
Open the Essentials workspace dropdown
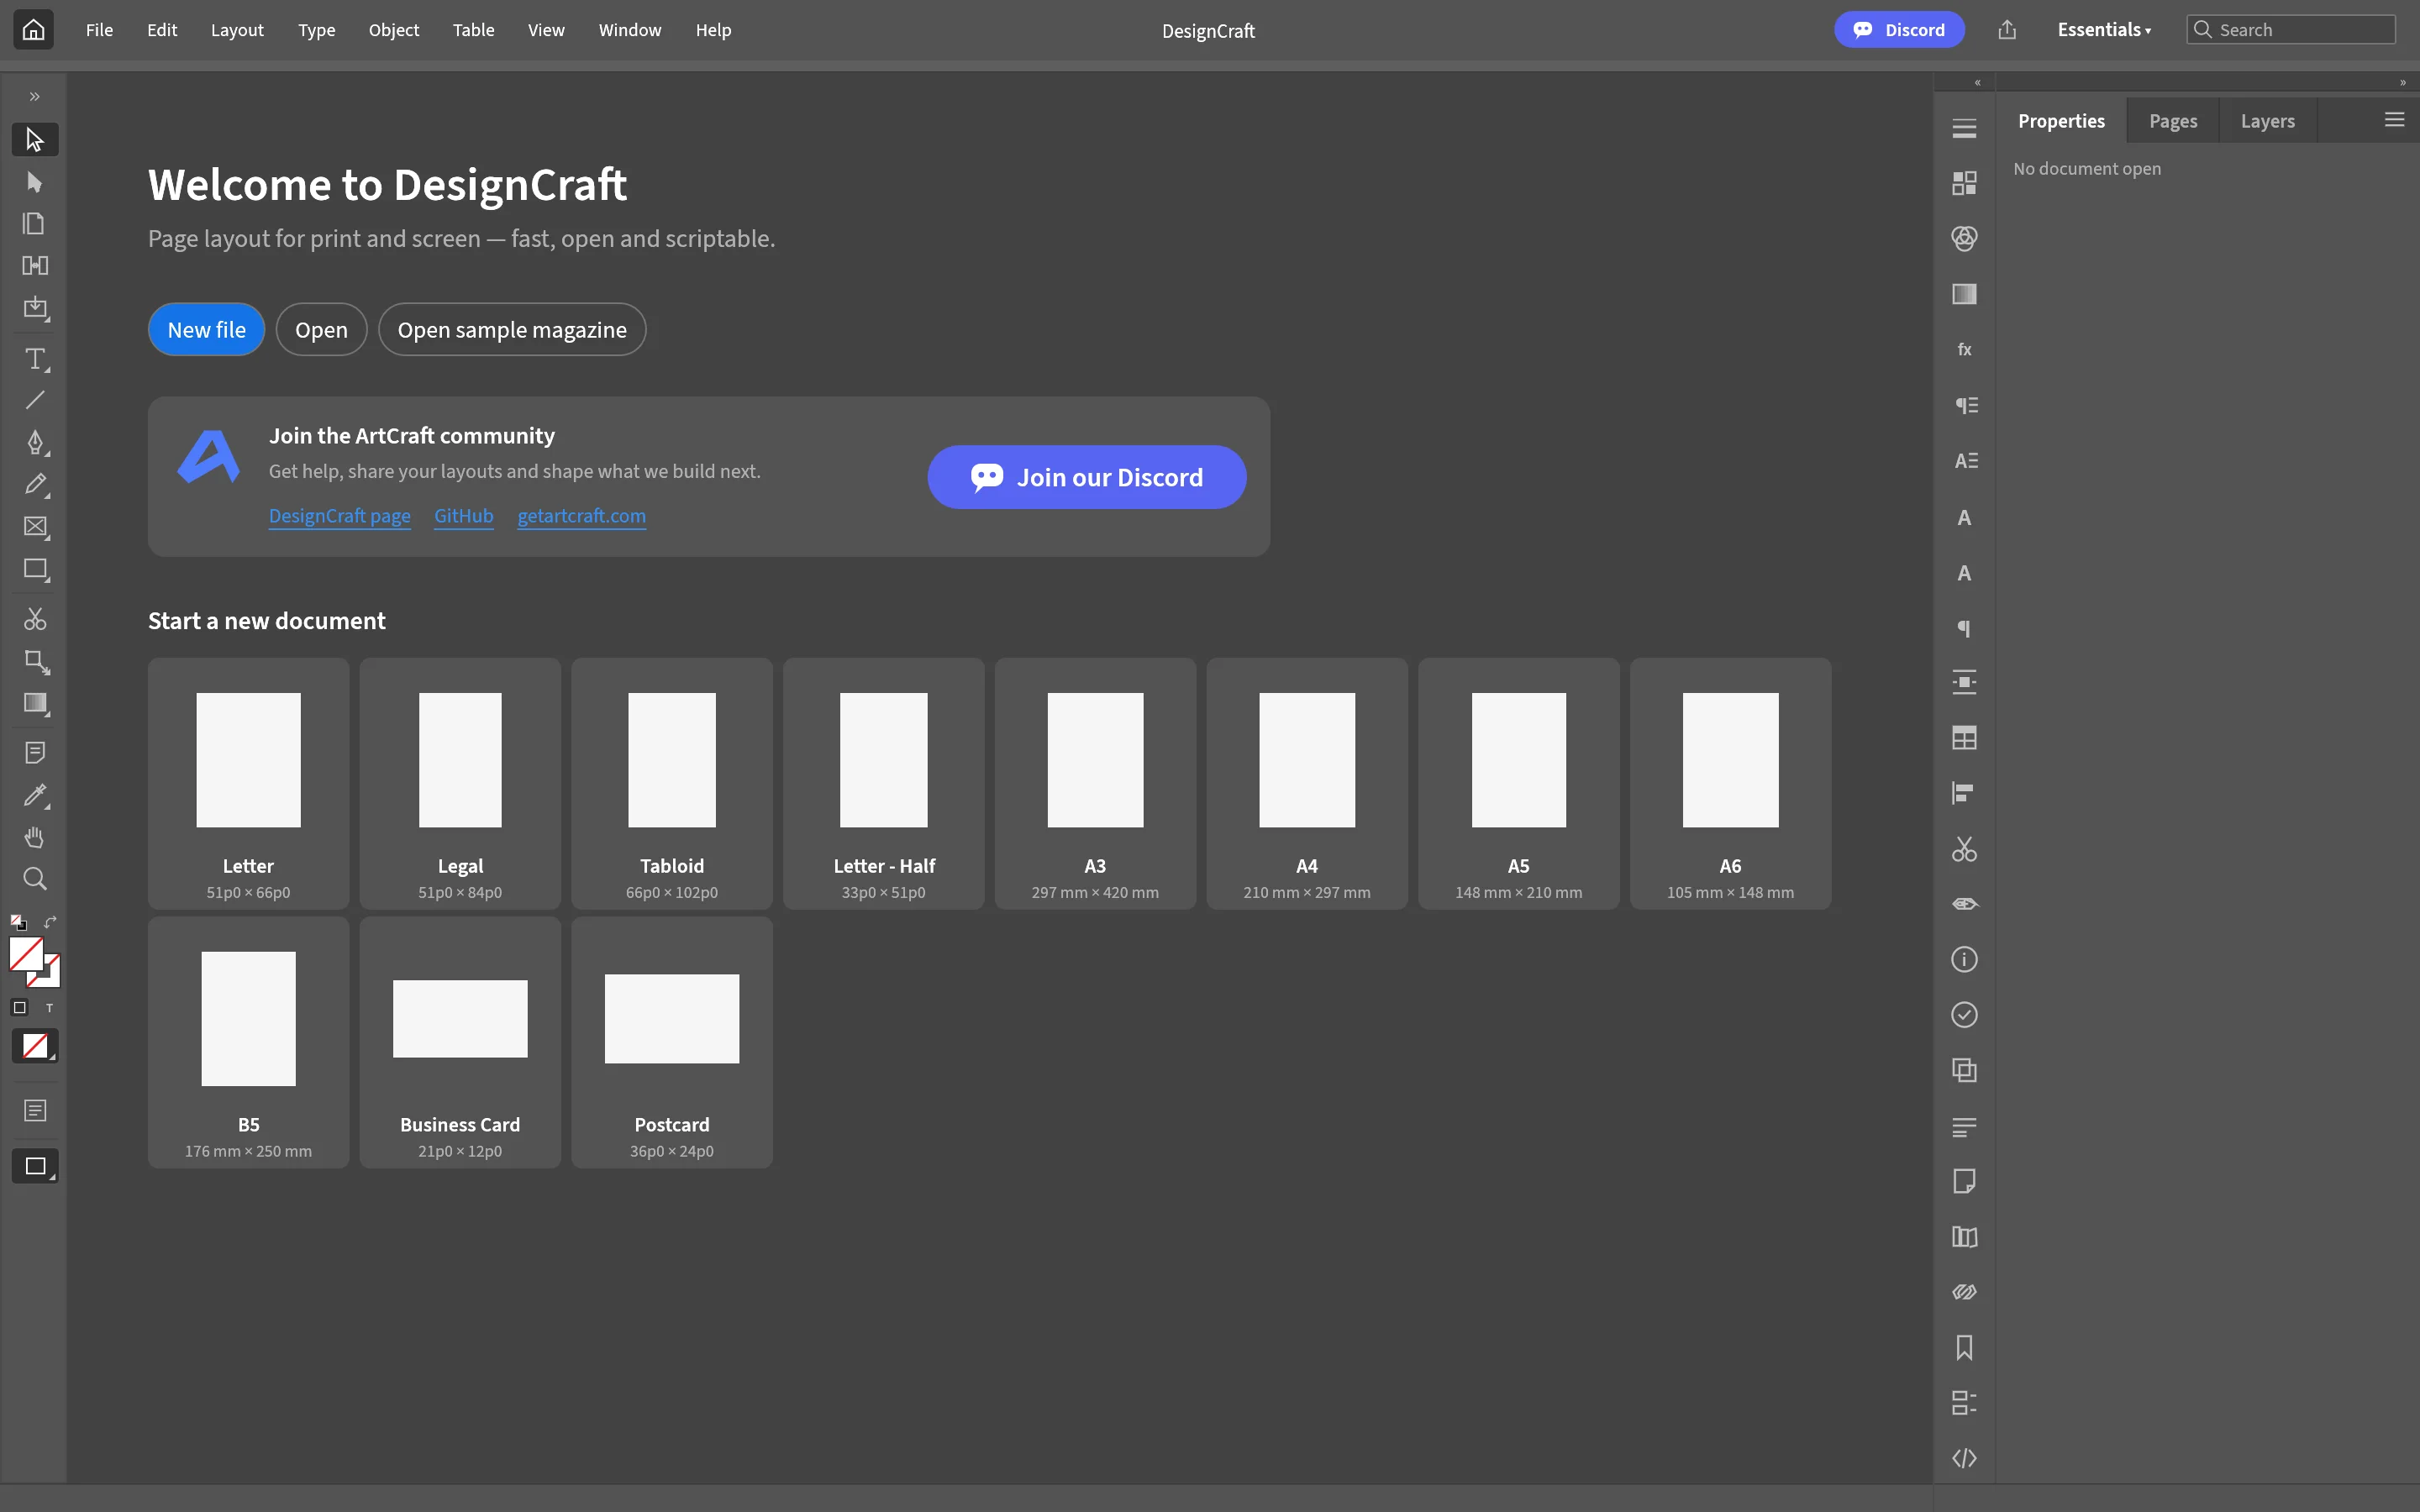click(x=2104, y=30)
